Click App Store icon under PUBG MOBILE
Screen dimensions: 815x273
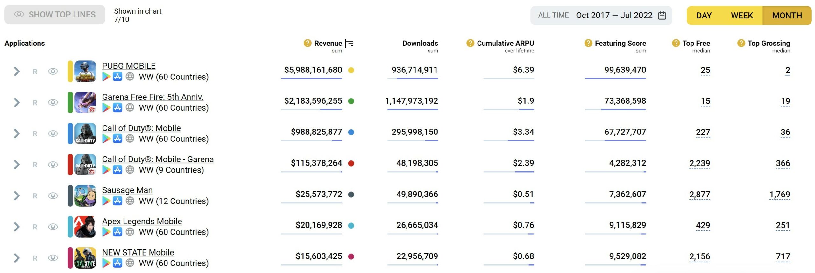pyautogui.click(x=117, y=77)
